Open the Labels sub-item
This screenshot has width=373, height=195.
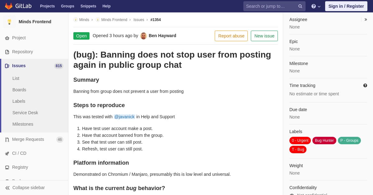[19, 101]
